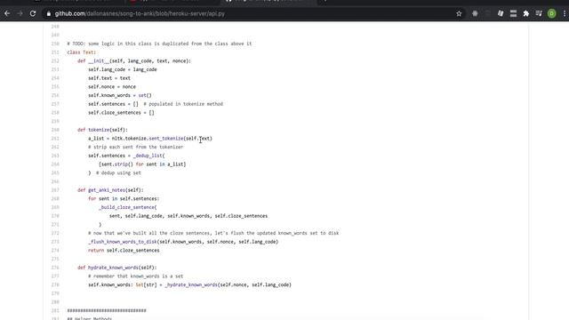Click the 'return self.cloze_sentences' line
The image size is (569, 320).
[124, 251]
